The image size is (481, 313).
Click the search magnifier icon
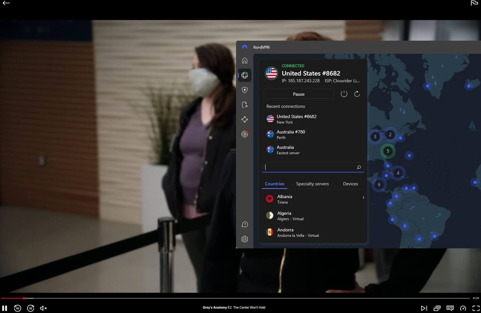[x=359, y=167]
